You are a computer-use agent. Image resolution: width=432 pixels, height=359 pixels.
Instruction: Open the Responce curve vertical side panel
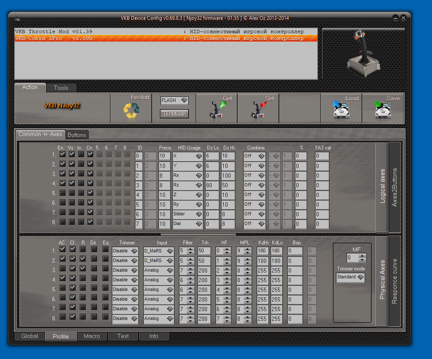394,281
